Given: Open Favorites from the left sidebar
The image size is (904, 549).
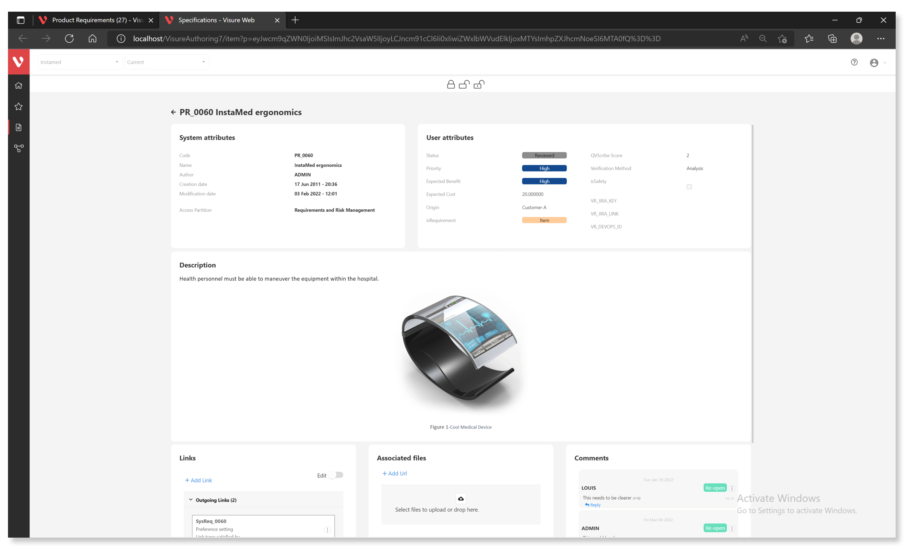Looking at the screenshot, I should tap(18, 106).
